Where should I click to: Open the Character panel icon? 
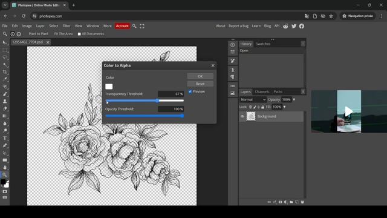(x=232, y=70)
